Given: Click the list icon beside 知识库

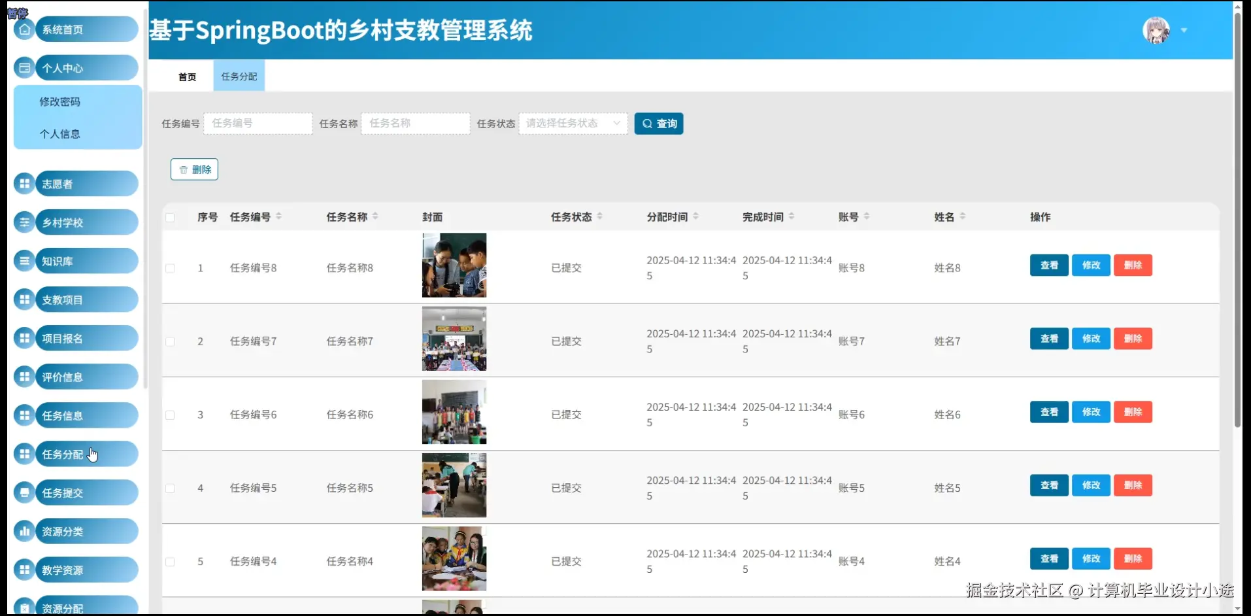Looking at the screenshot, I should tap(24, 261).
